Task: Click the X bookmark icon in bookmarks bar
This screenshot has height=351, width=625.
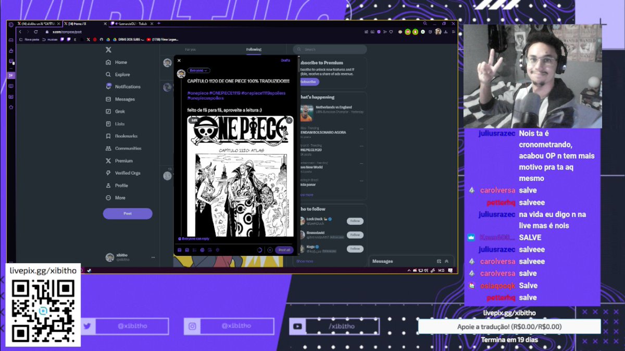Action: tap(88, 40)
